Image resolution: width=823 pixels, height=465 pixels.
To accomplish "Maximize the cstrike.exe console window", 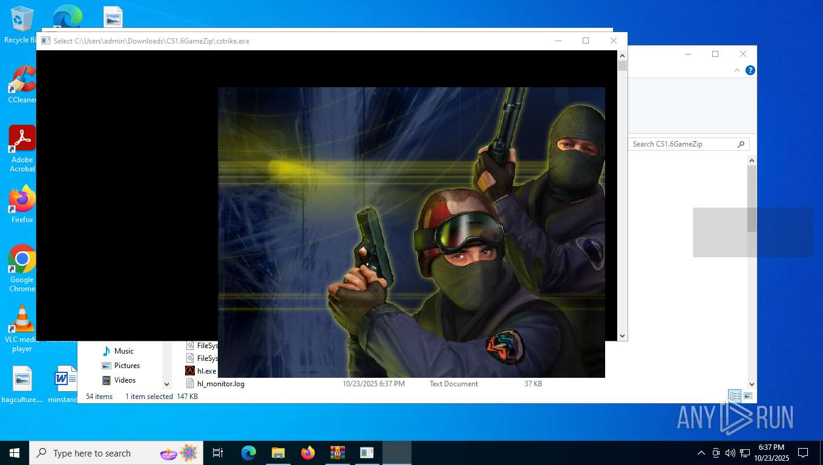I will (x=586, y=41).
